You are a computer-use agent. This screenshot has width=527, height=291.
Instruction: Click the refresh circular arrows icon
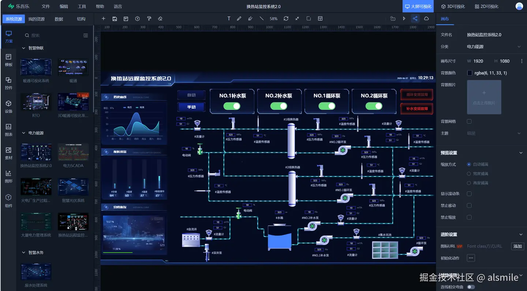point(286,19)
